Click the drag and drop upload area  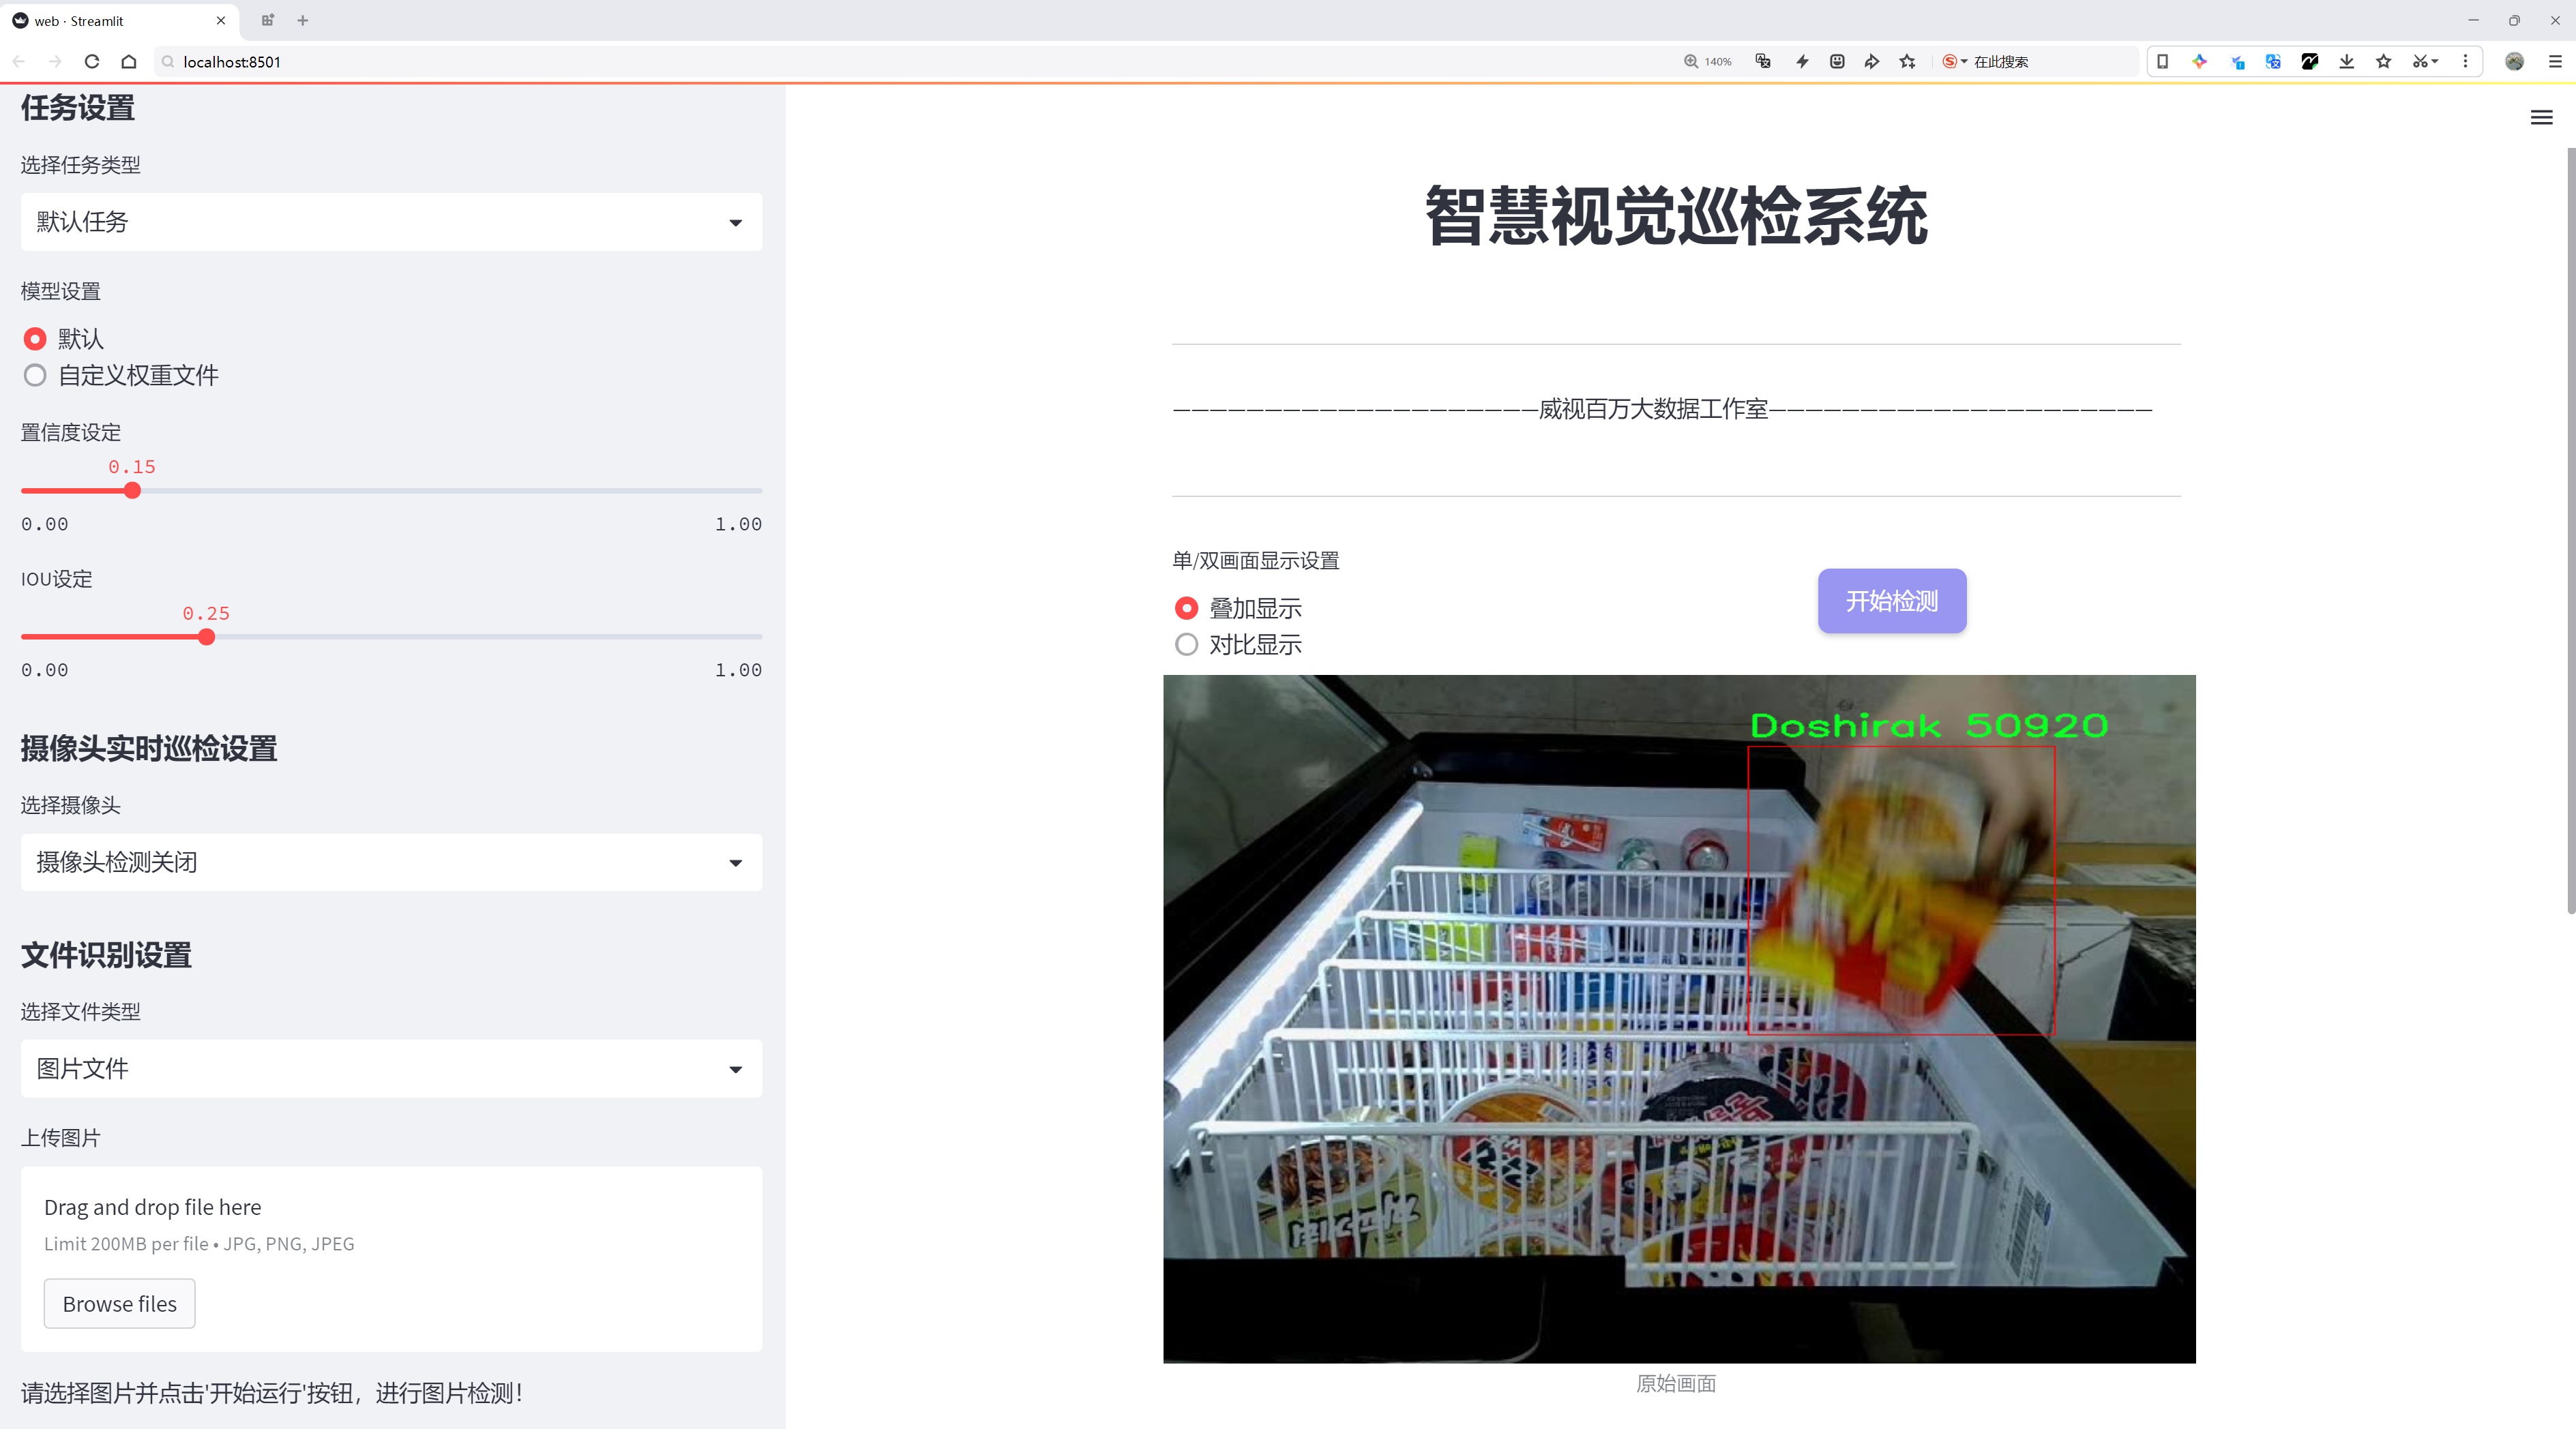(x=391, y=1258)
